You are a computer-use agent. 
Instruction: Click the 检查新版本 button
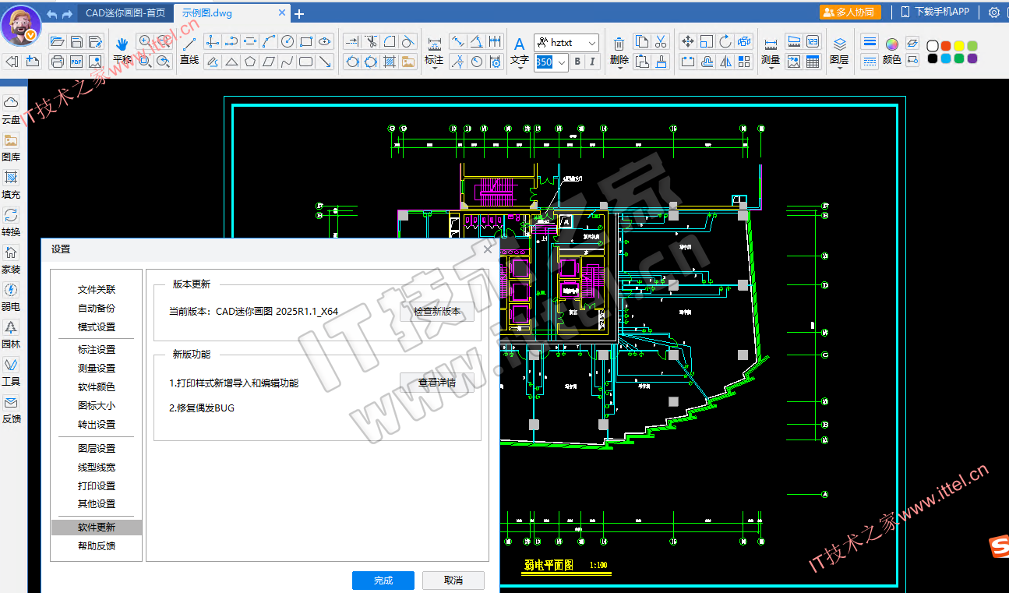point(436,312)
